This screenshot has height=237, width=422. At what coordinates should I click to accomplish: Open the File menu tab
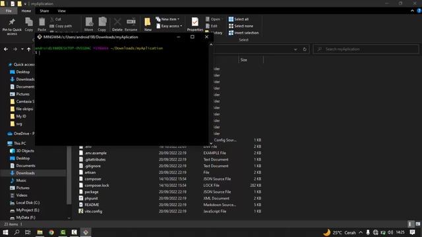click(x=9, y=11)
